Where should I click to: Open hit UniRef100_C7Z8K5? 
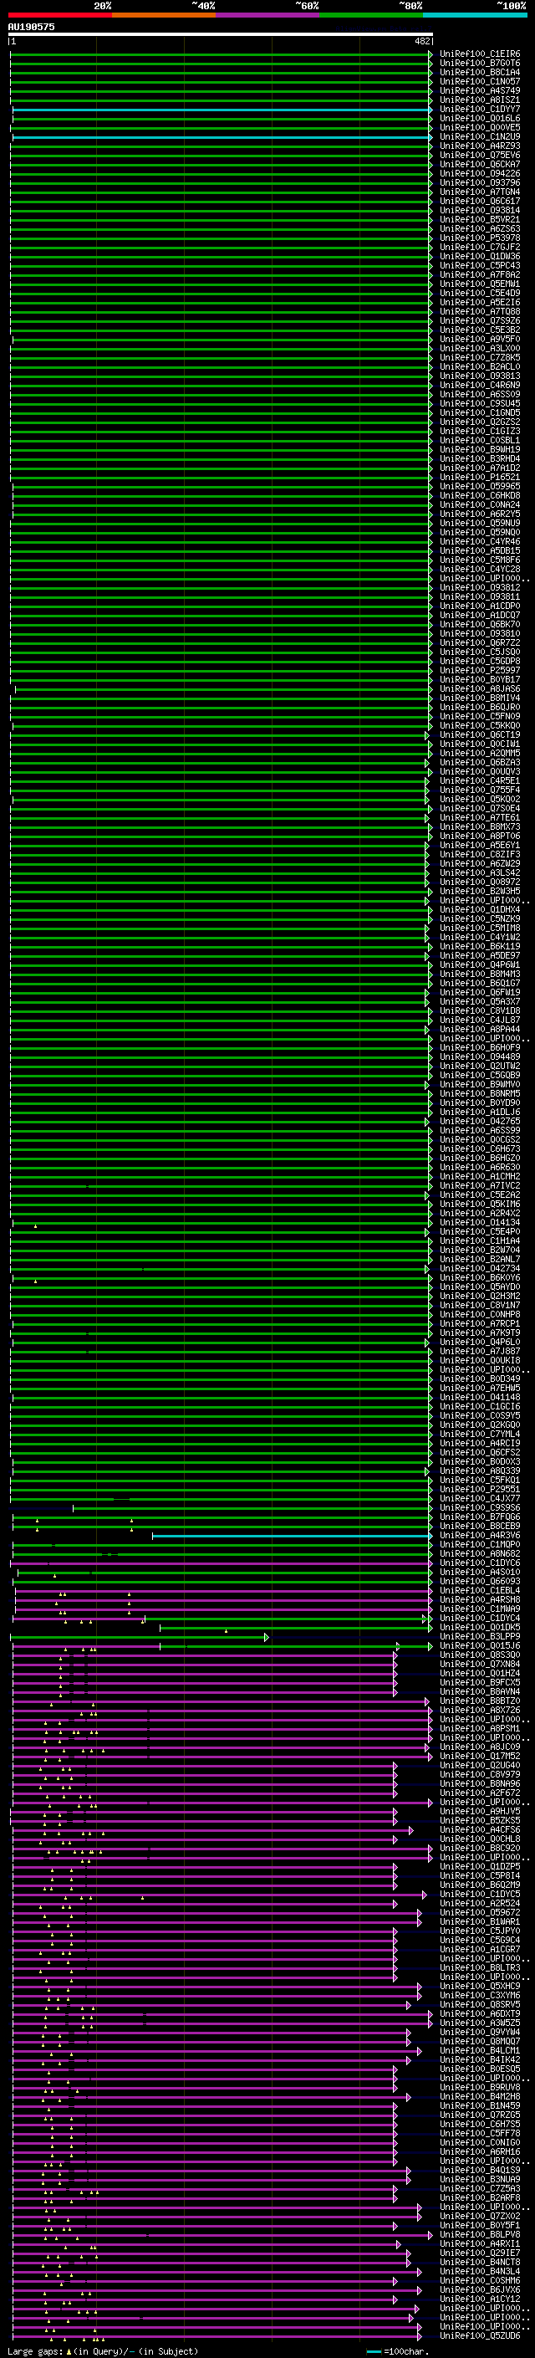[480, 357]
